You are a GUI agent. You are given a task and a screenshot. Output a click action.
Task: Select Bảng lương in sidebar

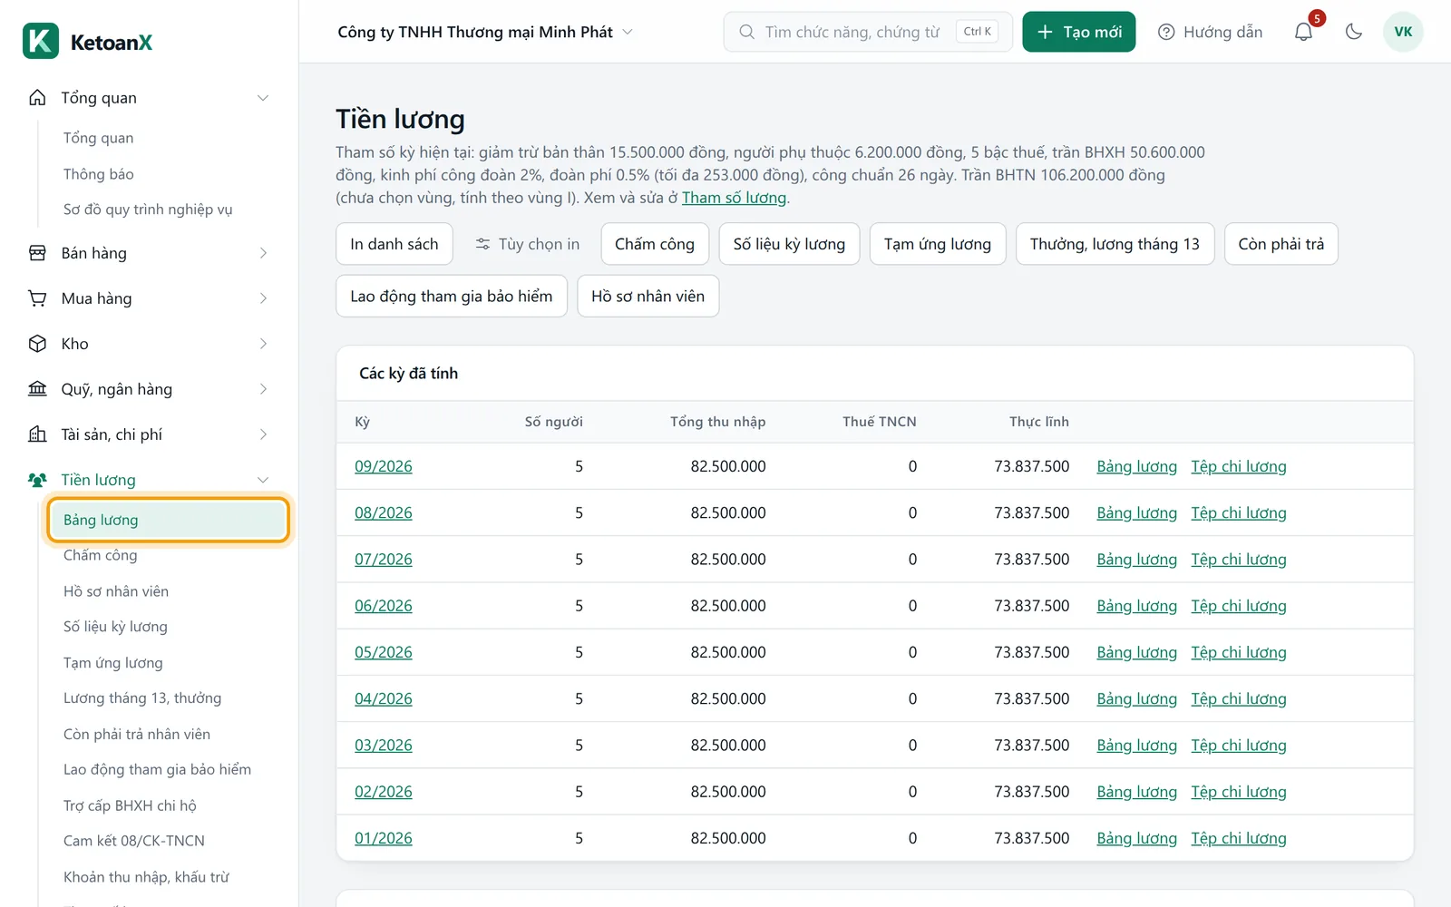(x=168, y=520)
